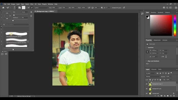
Task: Open the brush settings panel icon
Action: [20, 8]
